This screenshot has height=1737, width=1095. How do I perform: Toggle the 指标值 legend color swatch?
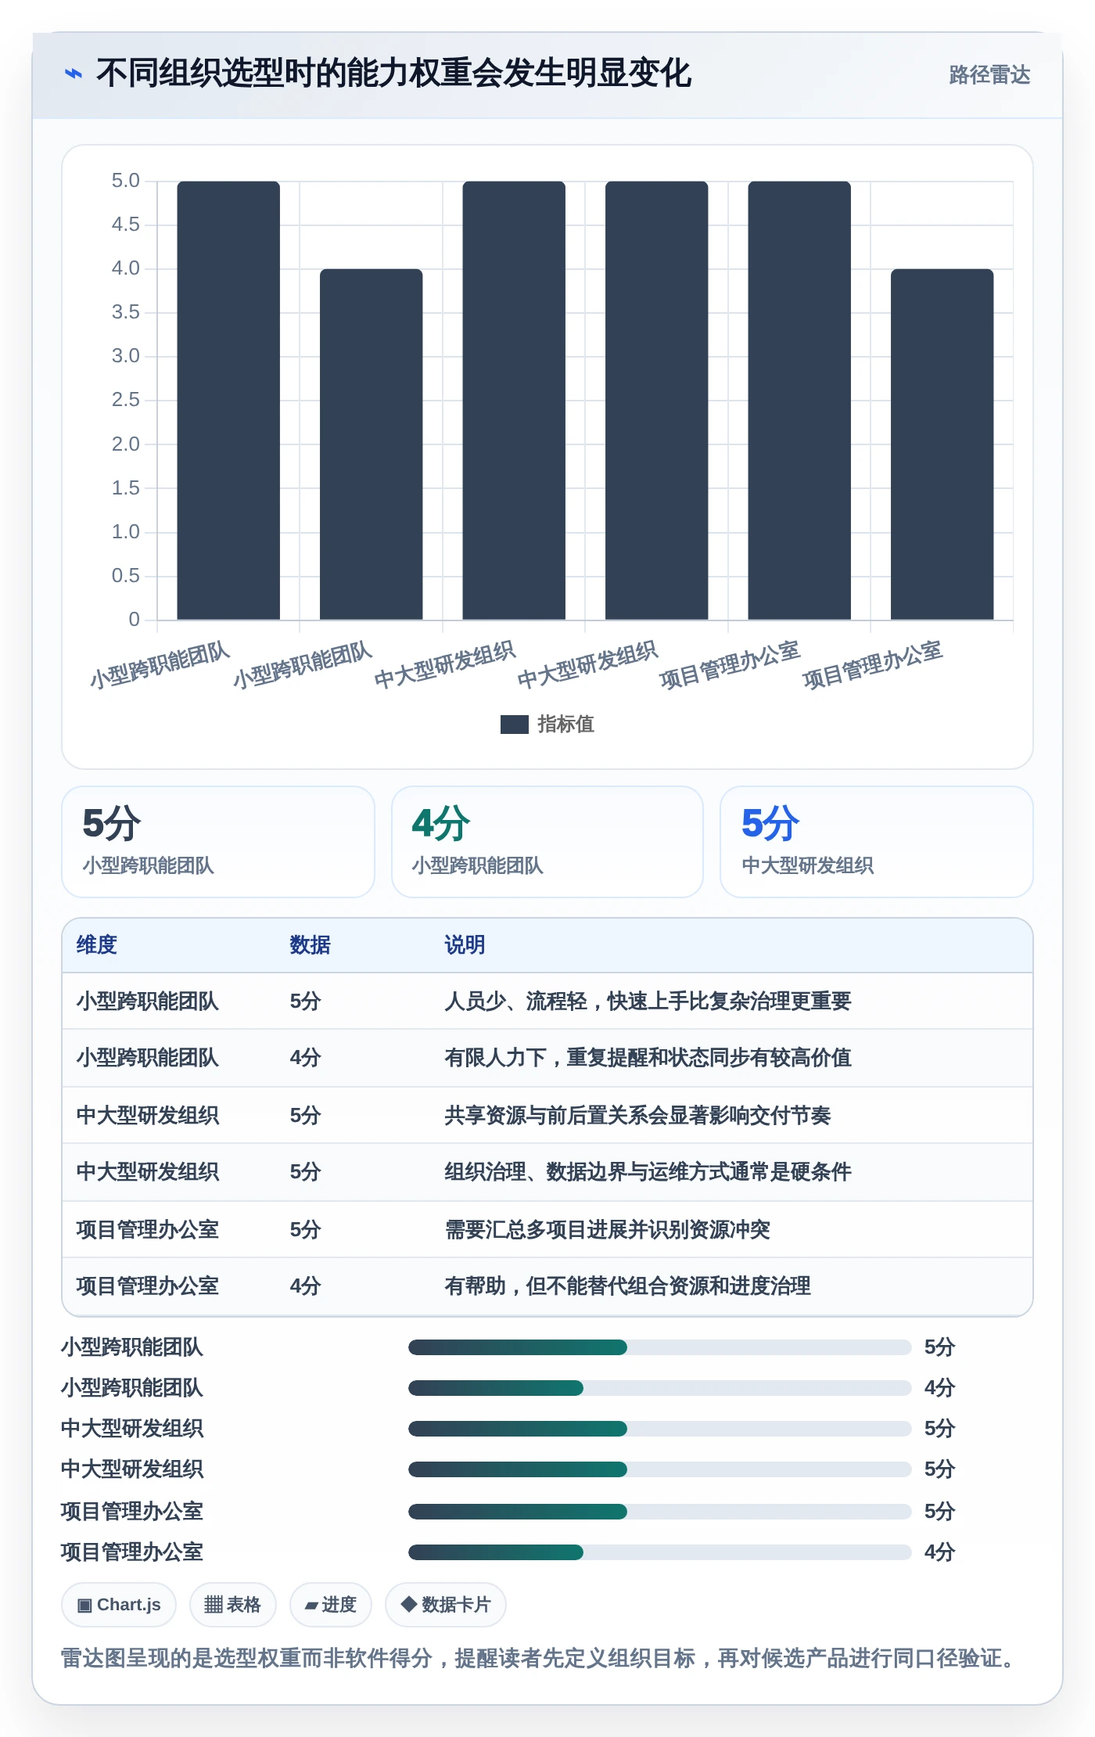[514, 725]
